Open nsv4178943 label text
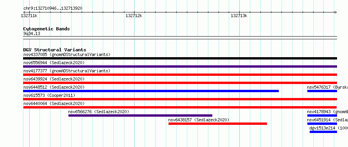 point(328,112)
